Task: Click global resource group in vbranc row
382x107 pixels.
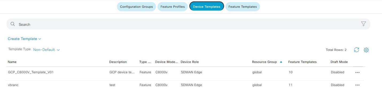Action: click(x=257, y=85)
